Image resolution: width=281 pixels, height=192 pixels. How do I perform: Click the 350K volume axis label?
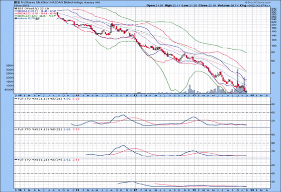pos(9,65)
